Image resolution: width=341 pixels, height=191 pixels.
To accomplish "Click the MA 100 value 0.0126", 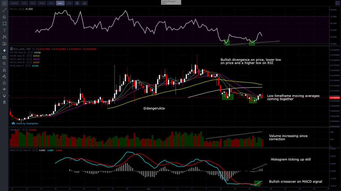I will tap(38, 52).
